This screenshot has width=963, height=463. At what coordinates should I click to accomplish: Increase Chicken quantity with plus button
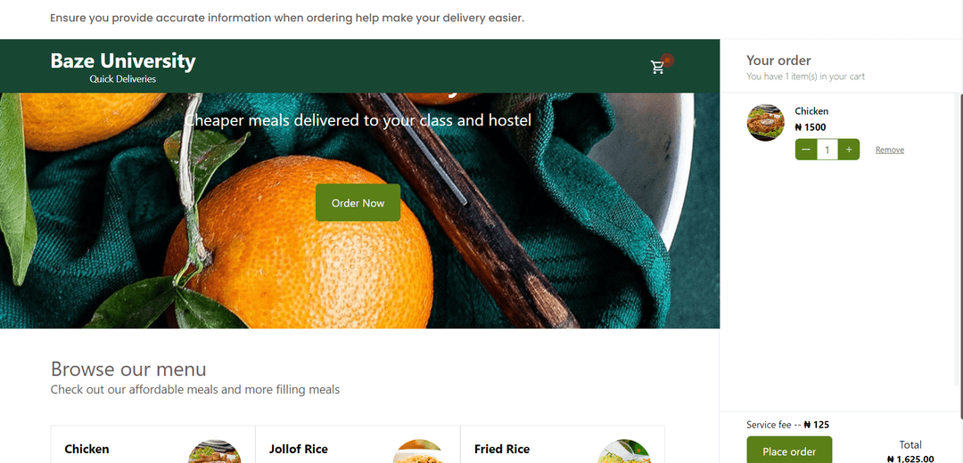(x=849, y=150)
